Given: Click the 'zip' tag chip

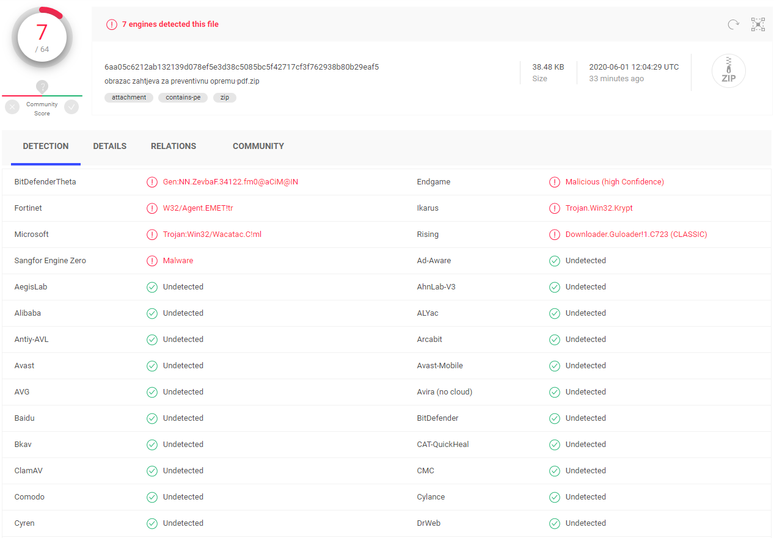Looking at the screenshot, I should 224,97.
